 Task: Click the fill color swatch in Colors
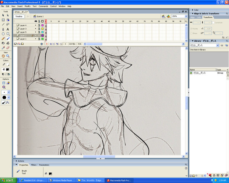point(8,69)
